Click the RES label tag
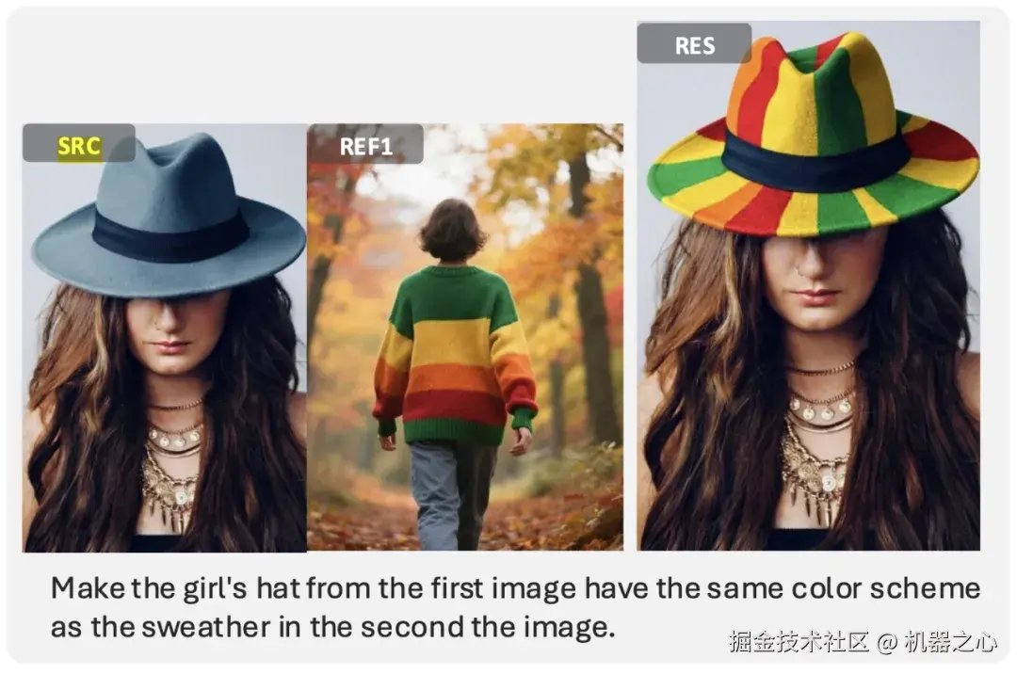This screenshot has width=1017, height=674. pos(695,44)
